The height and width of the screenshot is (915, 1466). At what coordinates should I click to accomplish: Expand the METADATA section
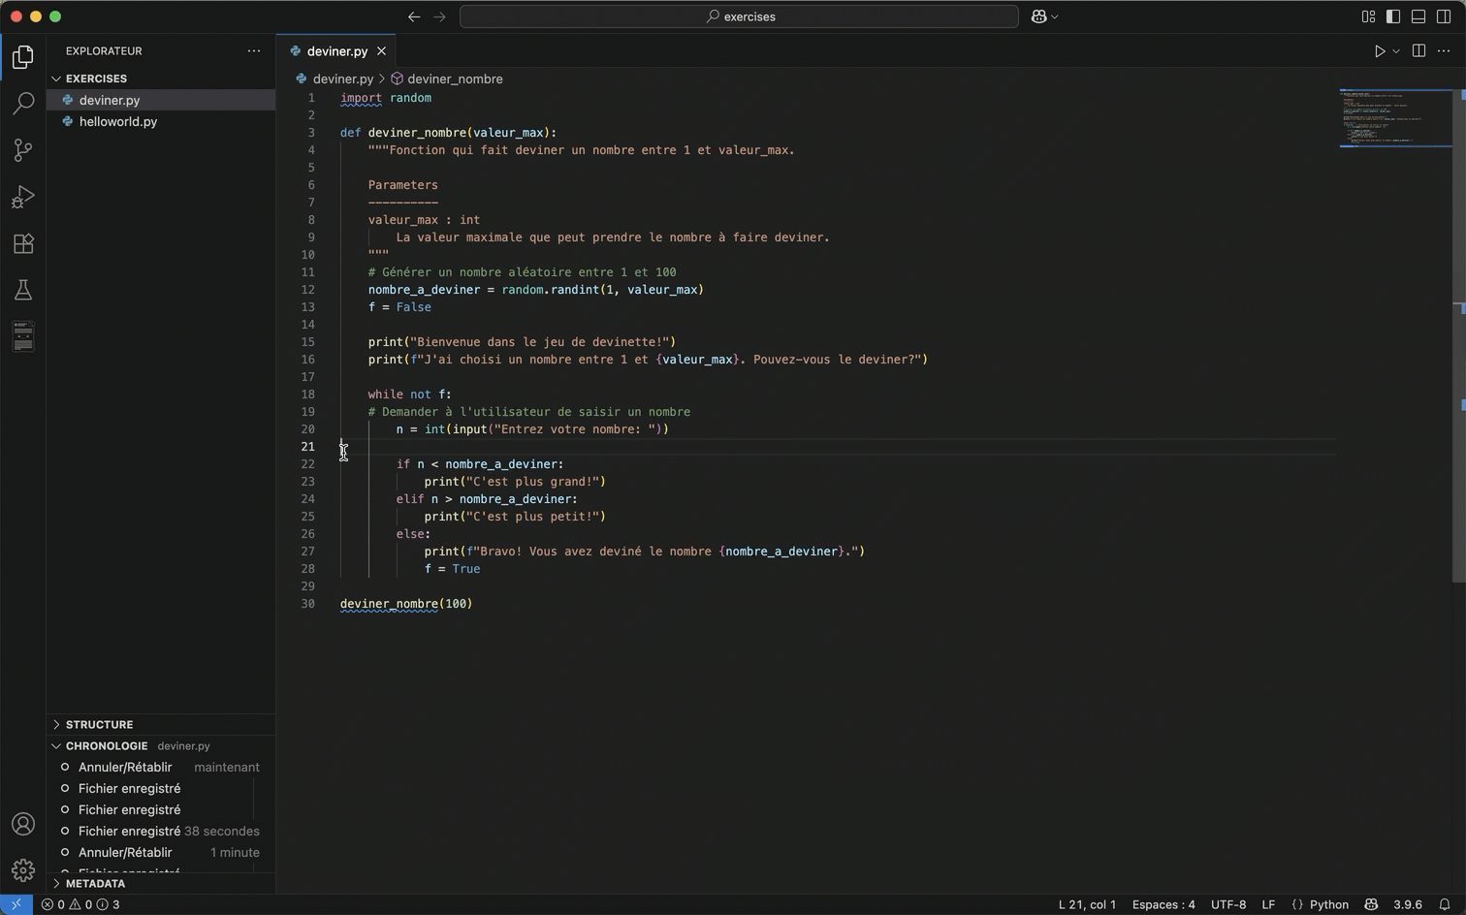(x=161, y=883)
